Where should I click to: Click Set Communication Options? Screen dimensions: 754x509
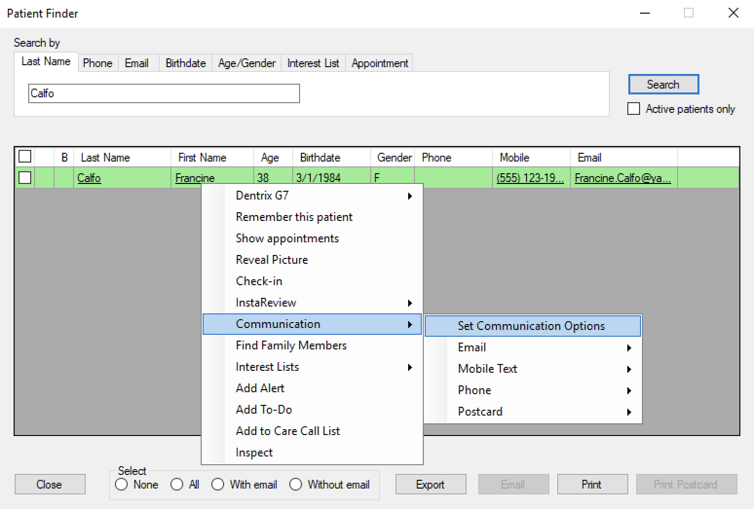[x=531, y=326]
